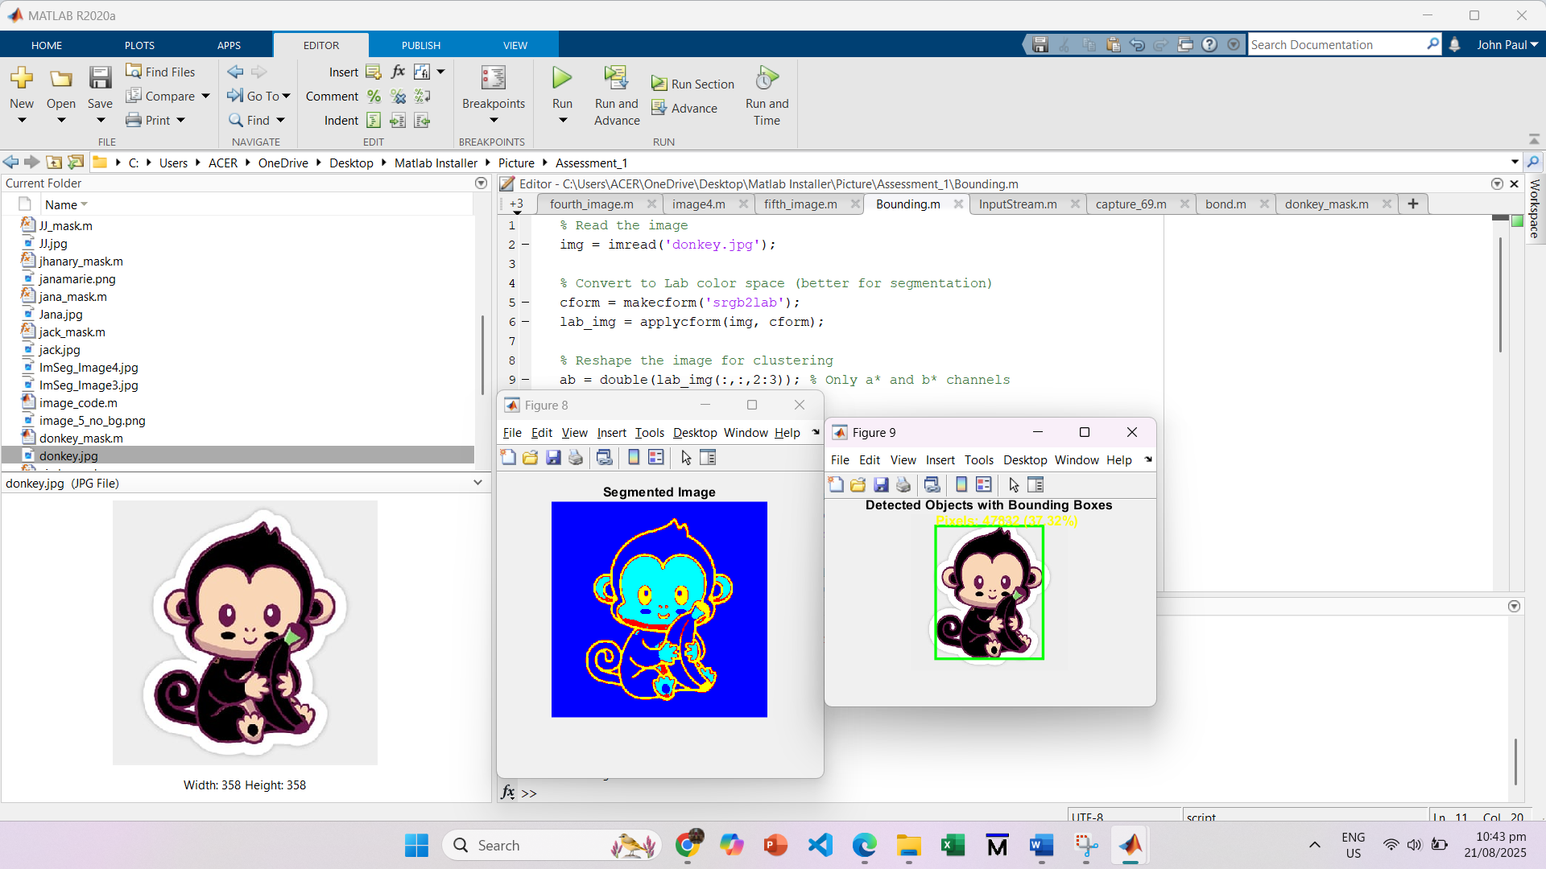The image size is (1546, 869).
Task: Click the Save icon in Figure 9 toolbar
Action: pos(881,485)
